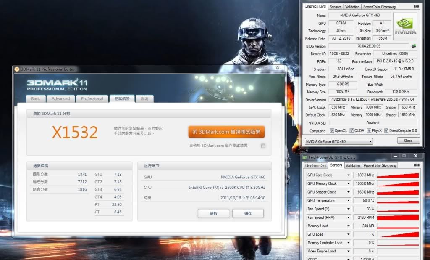Image resolution: width=430 pixels, height=260 pixels.
Task: Expand the Fan Speed (%) sensor dropdown
Action: (349, 209)
